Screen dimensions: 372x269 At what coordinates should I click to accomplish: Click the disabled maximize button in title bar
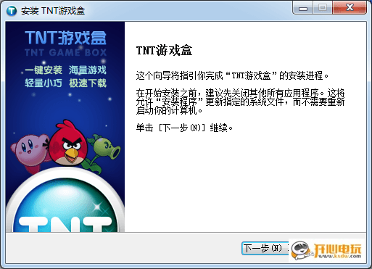tap(323, 8)
